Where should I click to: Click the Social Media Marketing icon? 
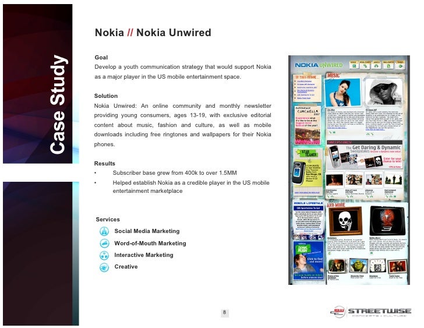[x=104, y=231]
